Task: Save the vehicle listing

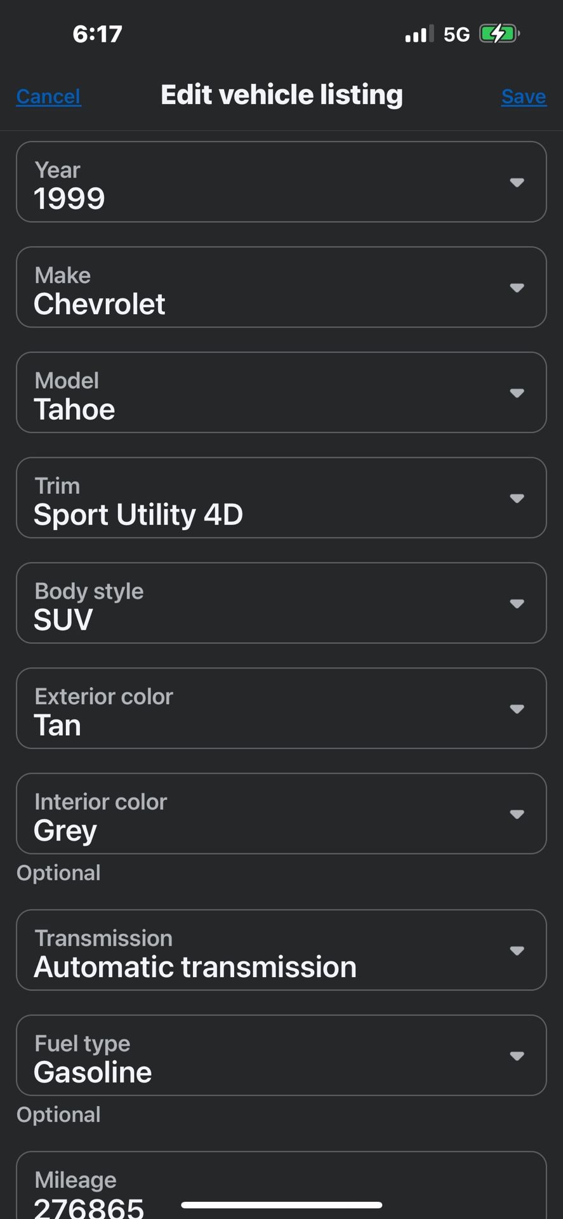Action: point(524,97)
